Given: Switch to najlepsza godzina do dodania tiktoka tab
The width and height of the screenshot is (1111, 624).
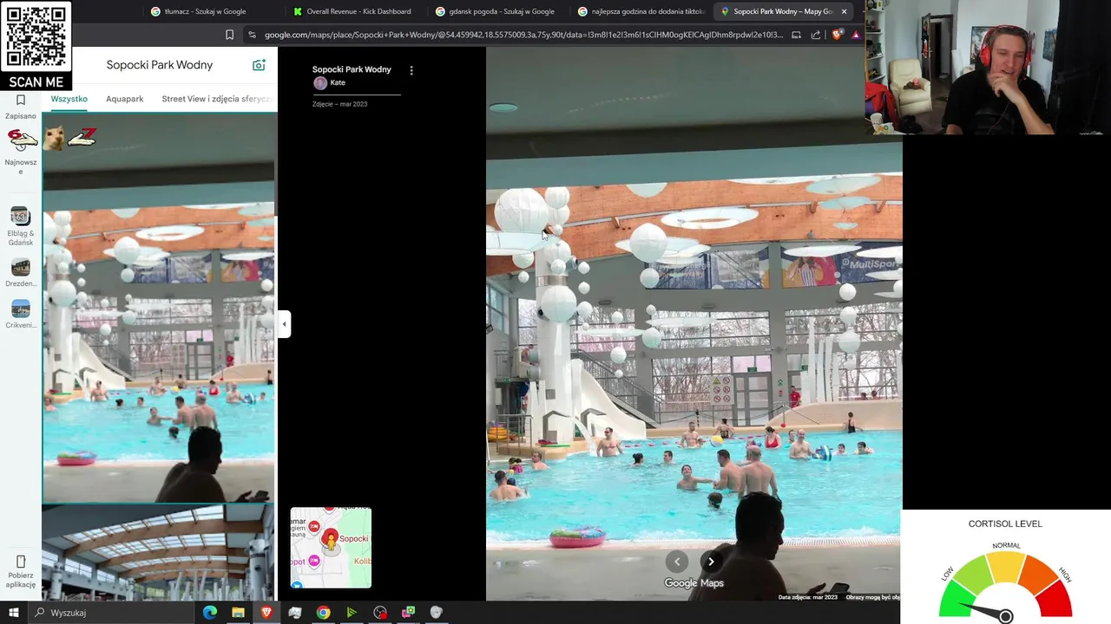Looking at the screenshot, I should [x=641, y=11].
